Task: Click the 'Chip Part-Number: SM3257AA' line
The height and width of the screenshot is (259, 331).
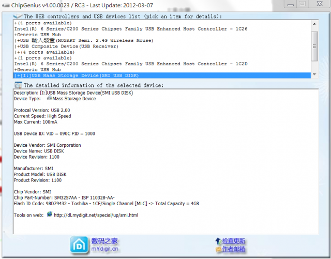Action: click(x=64, y=198)
